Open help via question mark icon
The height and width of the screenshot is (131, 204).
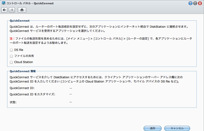pyautogui.click(x=190, y=3)
